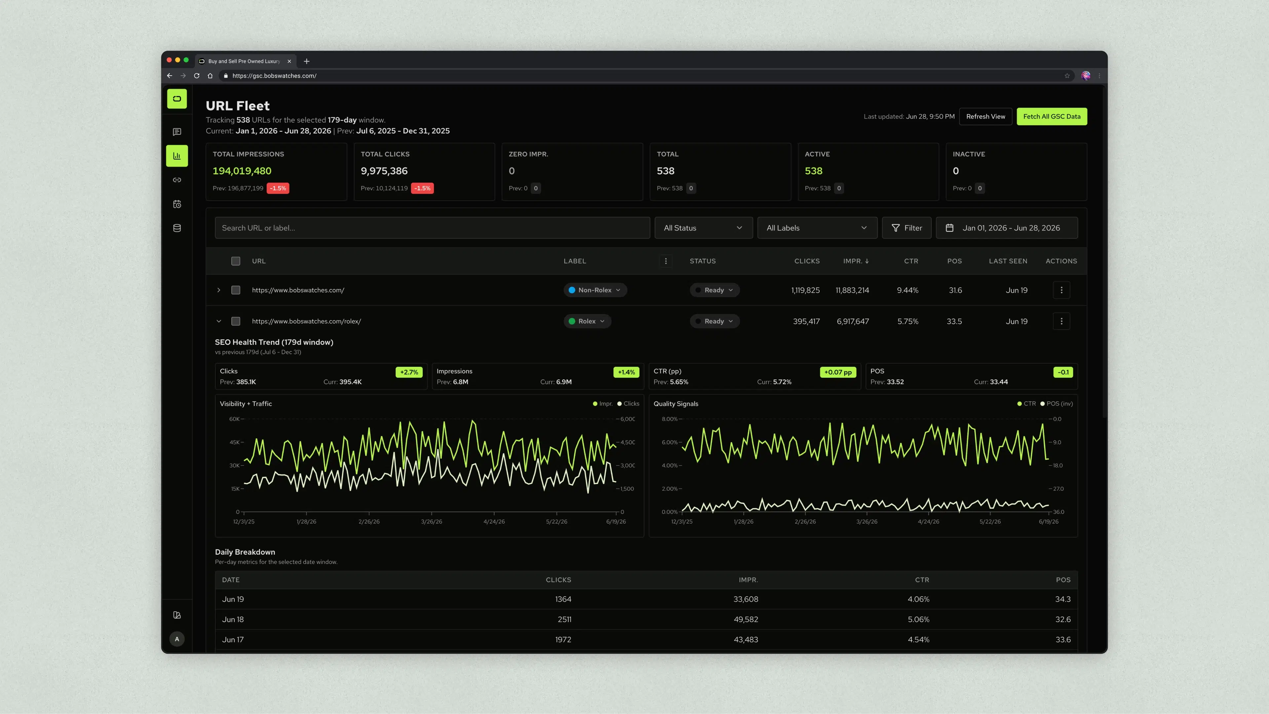Image resolution: width=1269 pixels, height=714 pixels.
Task: Sort by the POS column header
Action: coord(954,261)
